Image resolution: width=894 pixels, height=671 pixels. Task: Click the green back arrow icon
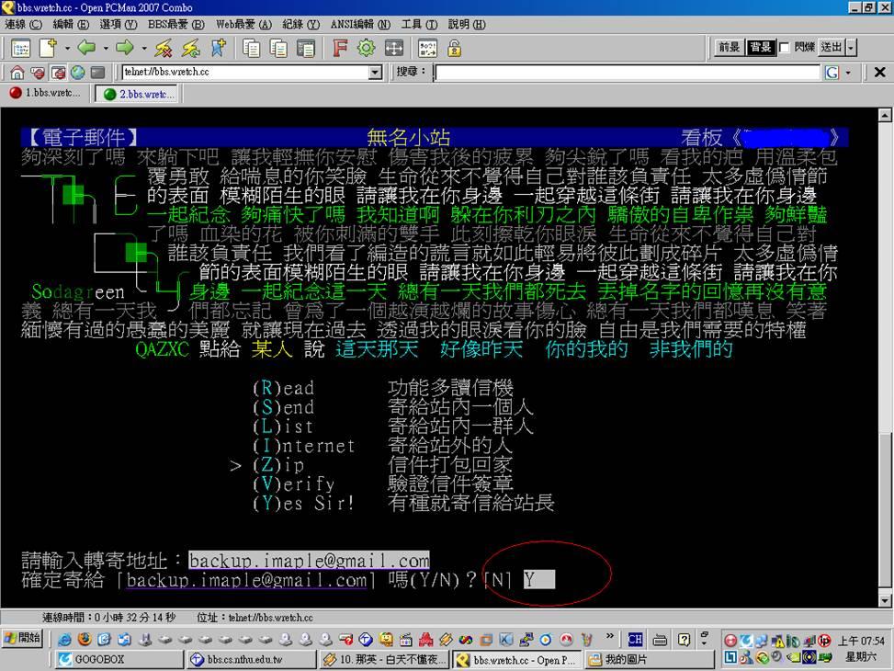(x=86, y=48)
